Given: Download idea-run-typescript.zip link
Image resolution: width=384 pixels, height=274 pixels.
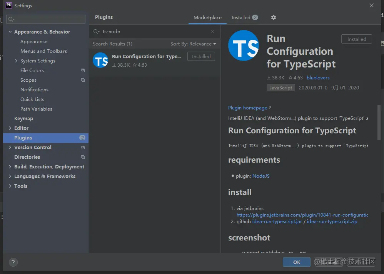Looking at the screenshot, I should (332, 222).
